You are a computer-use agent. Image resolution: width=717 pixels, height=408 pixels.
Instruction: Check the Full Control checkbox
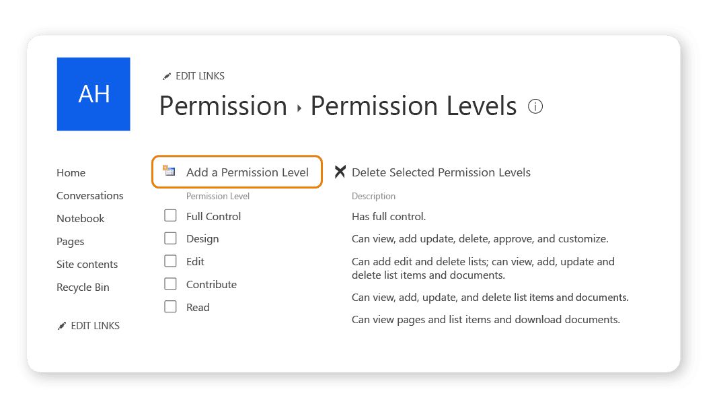(x=170, y=215)
